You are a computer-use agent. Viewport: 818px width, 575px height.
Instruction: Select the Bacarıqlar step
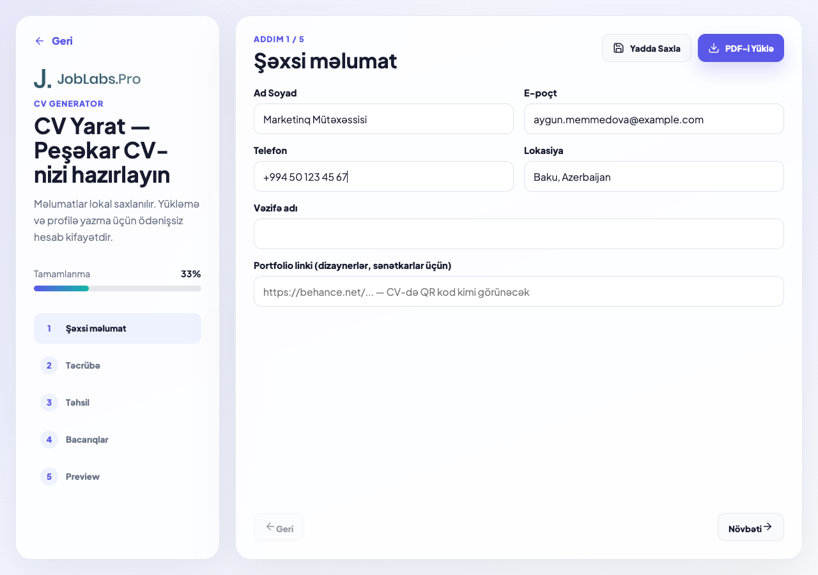point(118,440)
